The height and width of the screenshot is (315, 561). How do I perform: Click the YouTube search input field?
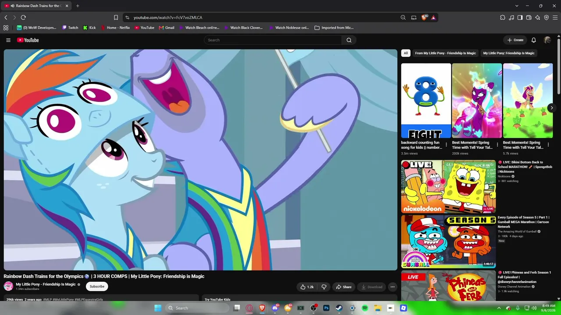tap(273, 40)
